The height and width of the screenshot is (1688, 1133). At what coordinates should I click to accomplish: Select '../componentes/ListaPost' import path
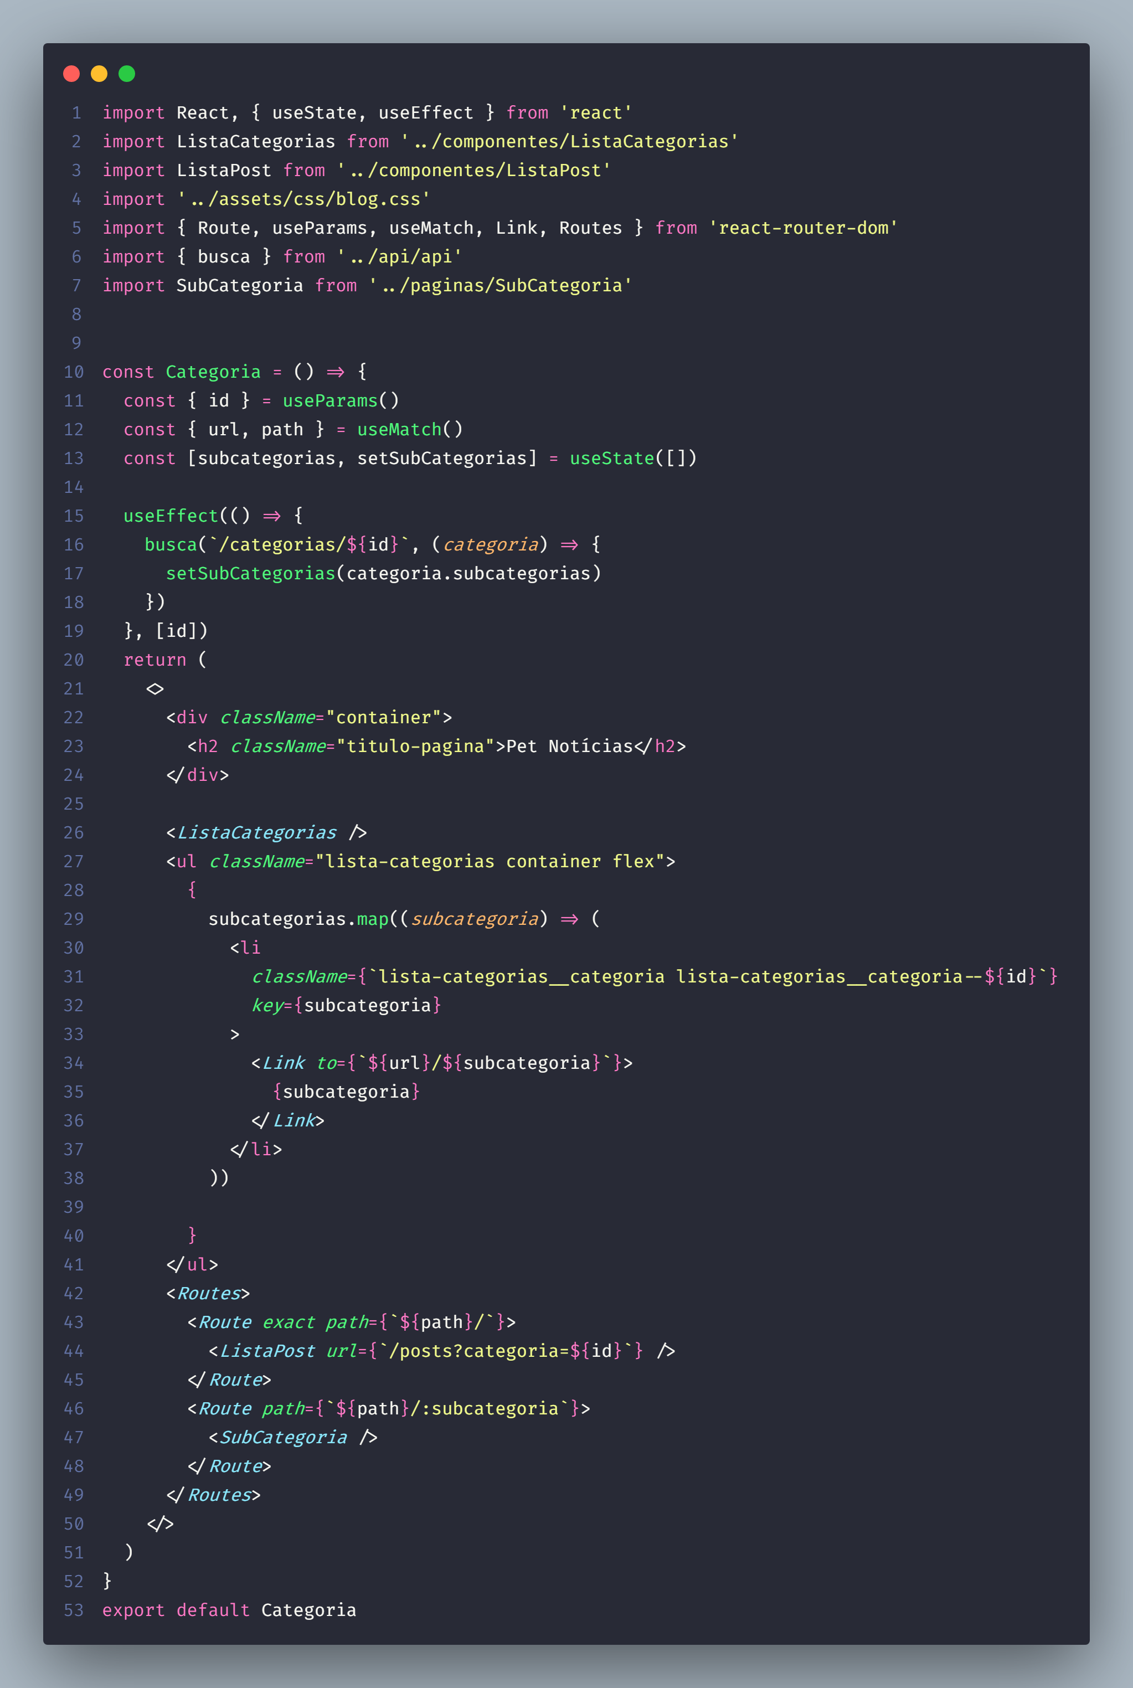(474, 171)
